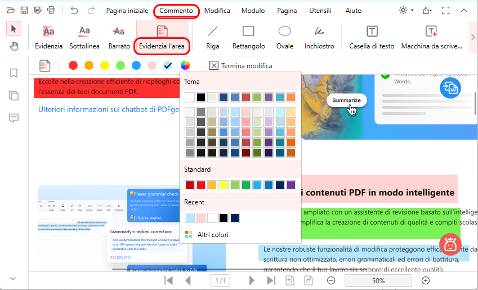The width and height of the screenshot is (478, 290).
Task: Open the Pagina tab
Action: coord(287,11)
